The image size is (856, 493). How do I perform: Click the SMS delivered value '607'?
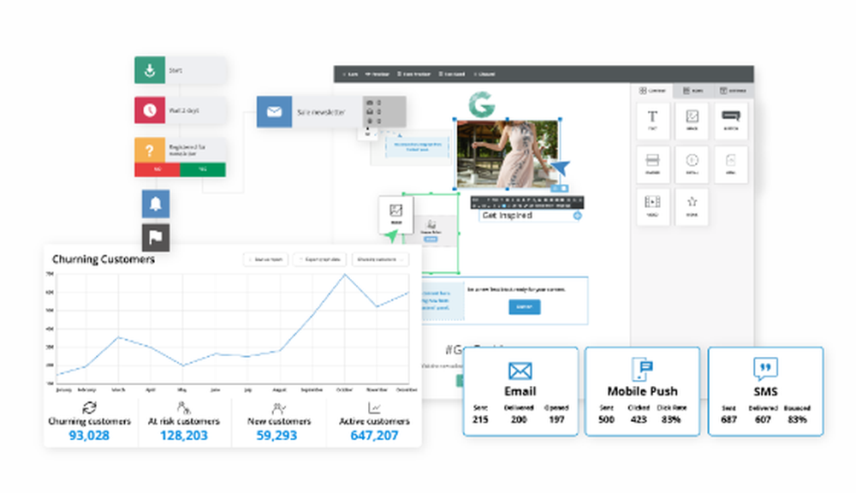pyautogui.click(x=763, y=419)
